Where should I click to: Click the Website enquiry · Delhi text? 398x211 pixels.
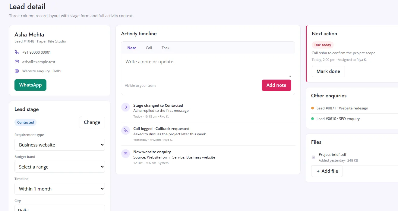pos(42,71)
